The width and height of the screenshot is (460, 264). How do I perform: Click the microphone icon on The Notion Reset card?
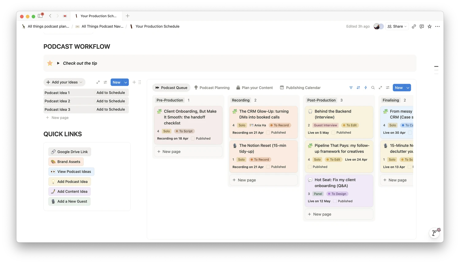[235, 146]
